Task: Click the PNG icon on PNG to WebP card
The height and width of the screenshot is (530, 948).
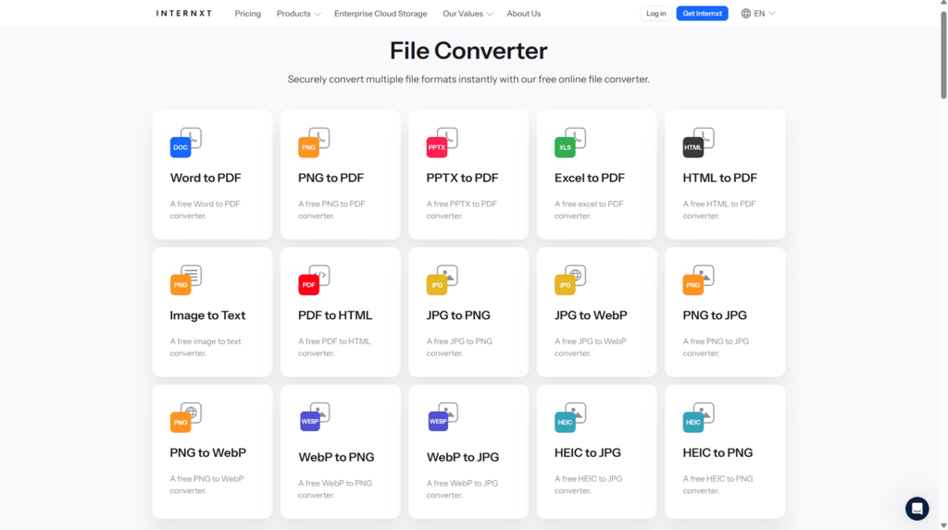Action: (181, 423)
